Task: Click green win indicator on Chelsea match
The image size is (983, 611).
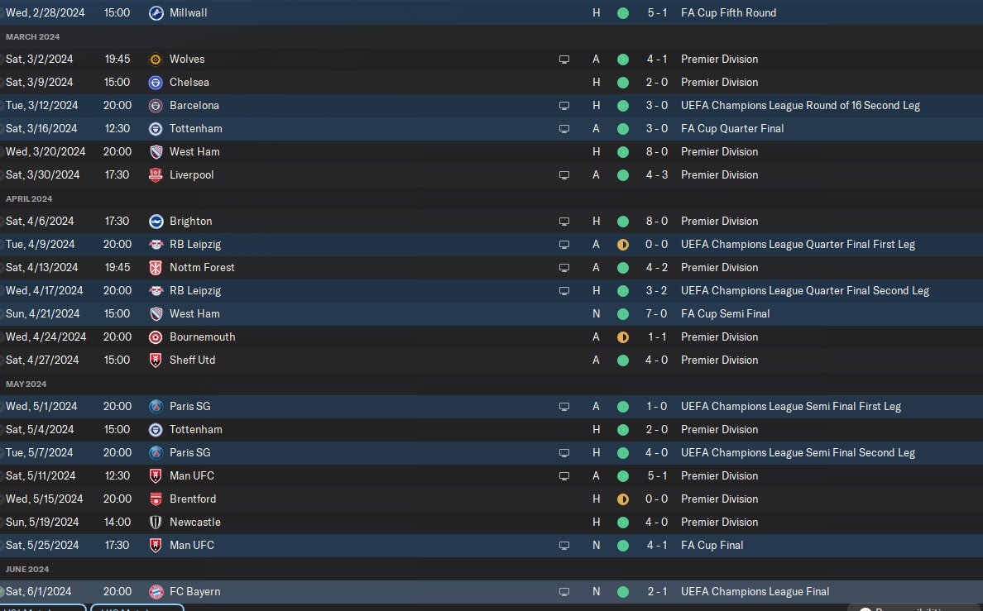Action: (x=622, y=83)
